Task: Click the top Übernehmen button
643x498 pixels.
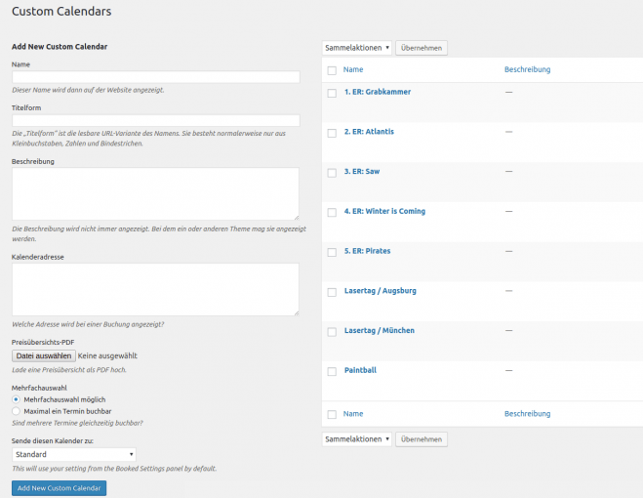Action: (x=422, y=47)
